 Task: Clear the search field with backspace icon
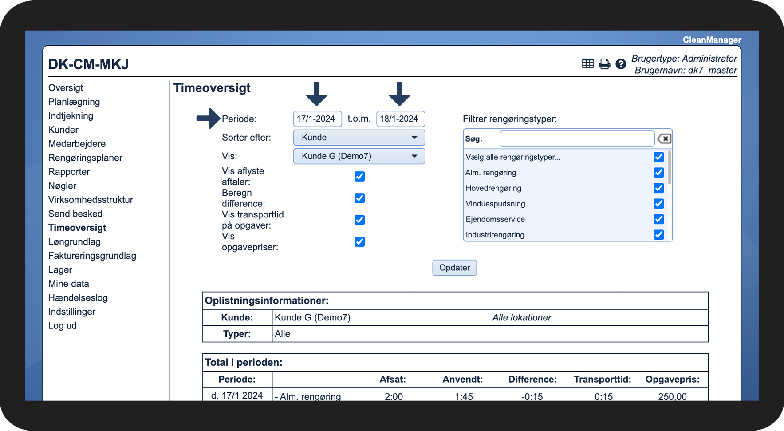pos(664,139)
